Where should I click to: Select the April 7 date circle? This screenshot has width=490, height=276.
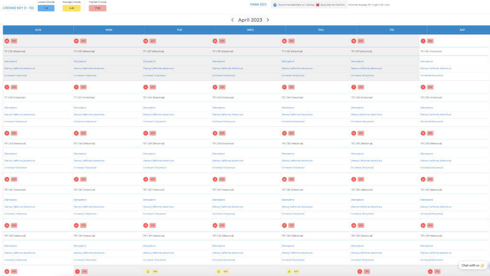pyautogui.click(x=354, y=87)
